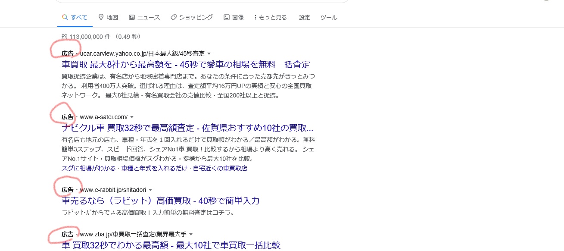Open 設定 search settings
This screenshot has height=251, width=564.
click(305, 17)
